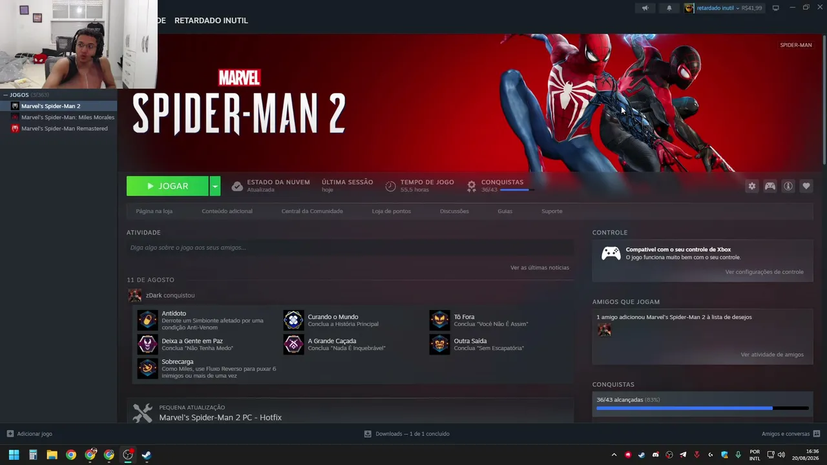Open the account name dropdown menu
The image size is (827, 465).
tap(717, 8)
